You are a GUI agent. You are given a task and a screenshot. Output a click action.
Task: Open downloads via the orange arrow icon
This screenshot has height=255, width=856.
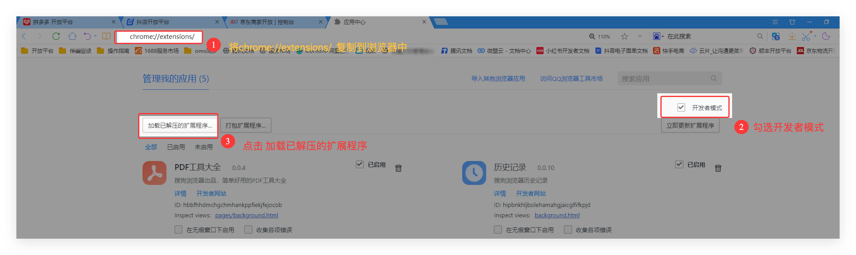pyautogui.click(x=792, y=36)
